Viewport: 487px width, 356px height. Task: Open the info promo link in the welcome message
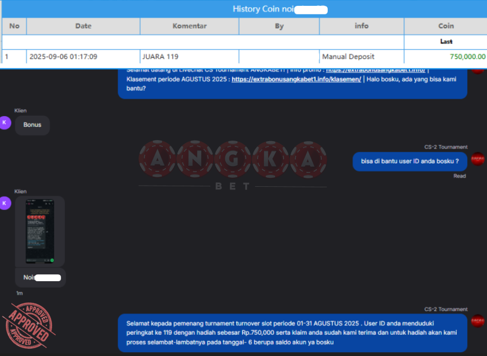375,71
